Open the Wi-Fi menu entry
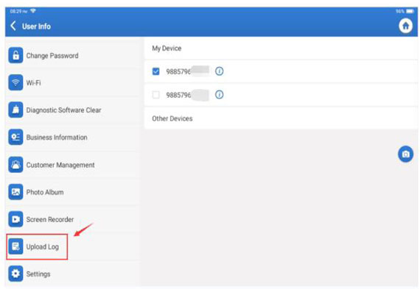Screen dimensions: 420x289 [72, 82]
